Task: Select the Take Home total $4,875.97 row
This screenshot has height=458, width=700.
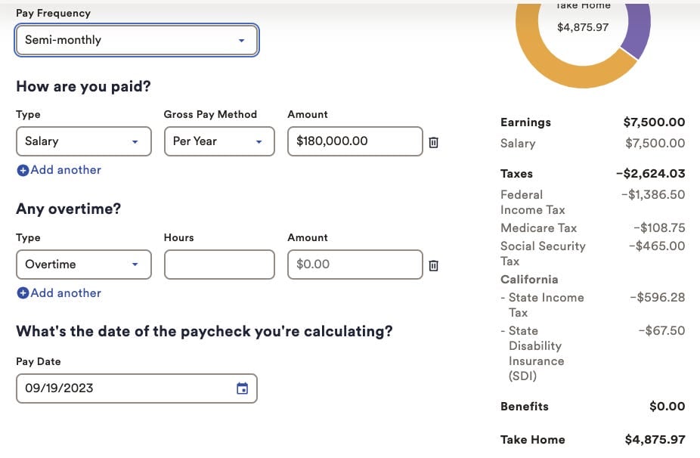Action: (593, 440)
